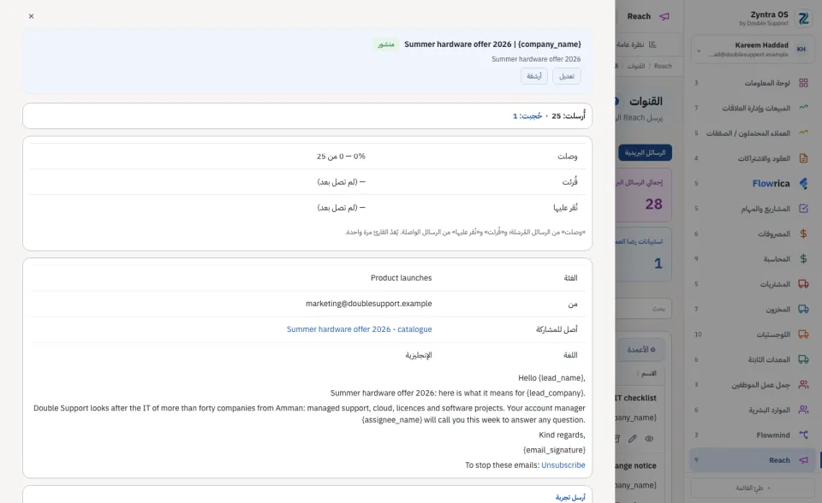Open contracts and subscriptions document icon
Viewport: 822px width, 503px height.
pyautogui.click(x=803, y=158)
